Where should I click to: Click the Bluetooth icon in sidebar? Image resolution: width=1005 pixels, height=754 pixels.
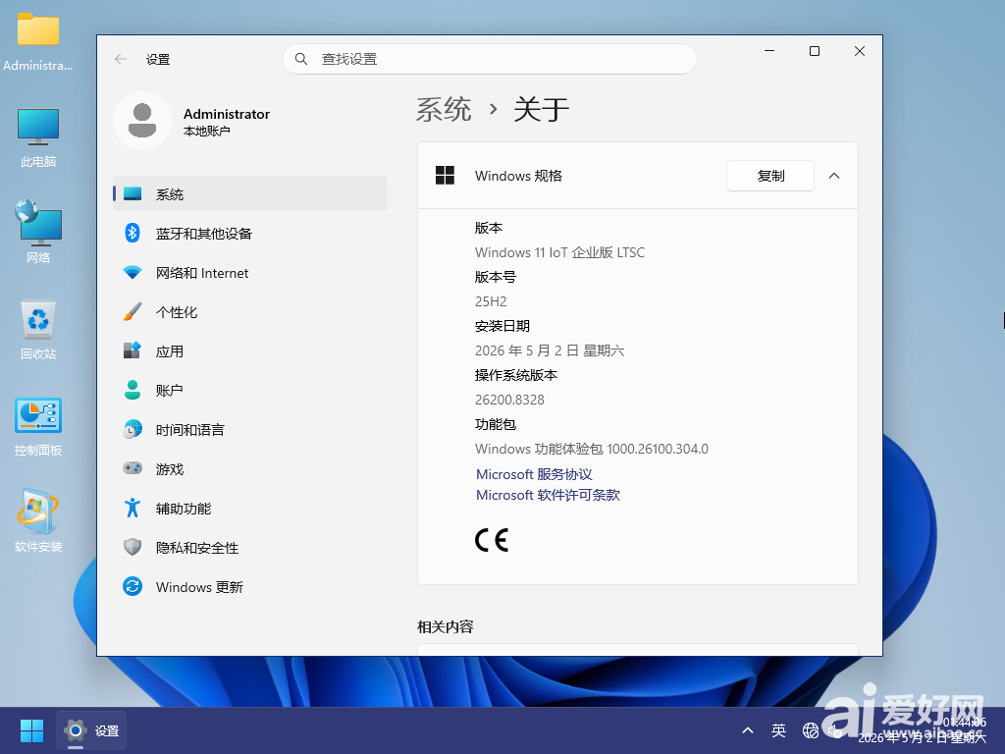coord(132,233)
